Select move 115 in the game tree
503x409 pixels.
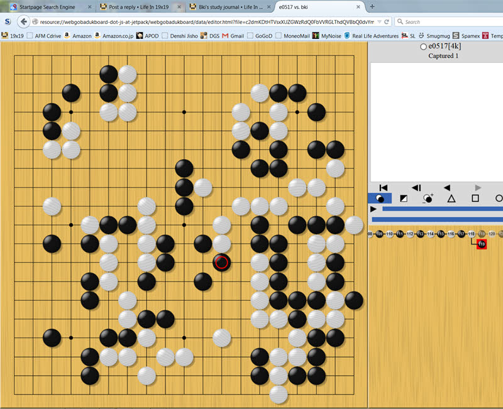[441, 234]
